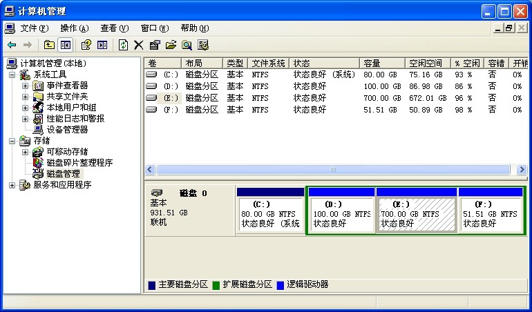Select the (D:) 100.00 GB partition block
532x312 pixels.
342,211
